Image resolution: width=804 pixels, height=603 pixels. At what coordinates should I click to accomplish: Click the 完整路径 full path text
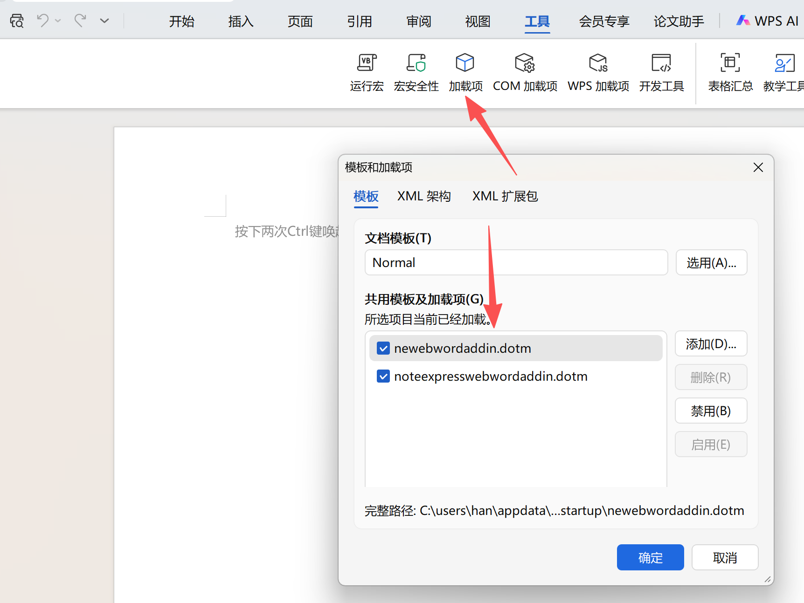coord(554,511)
